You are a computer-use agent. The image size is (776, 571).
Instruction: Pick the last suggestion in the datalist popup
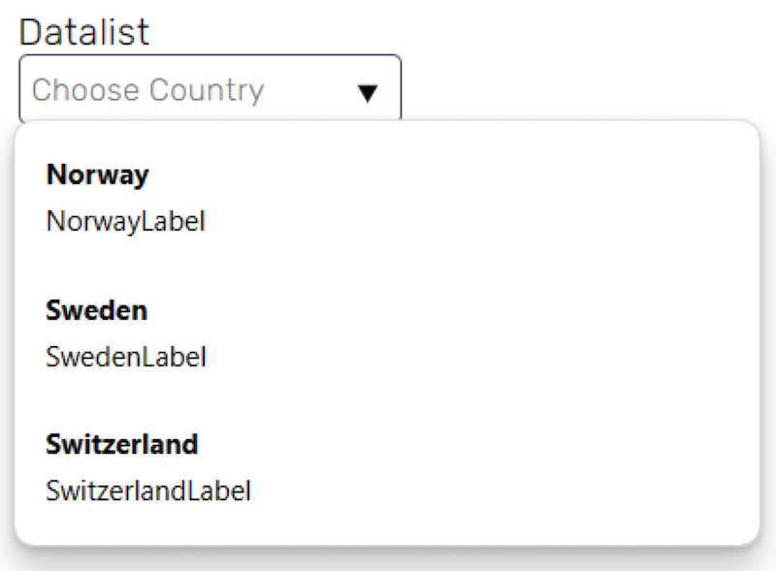point(387,466)
